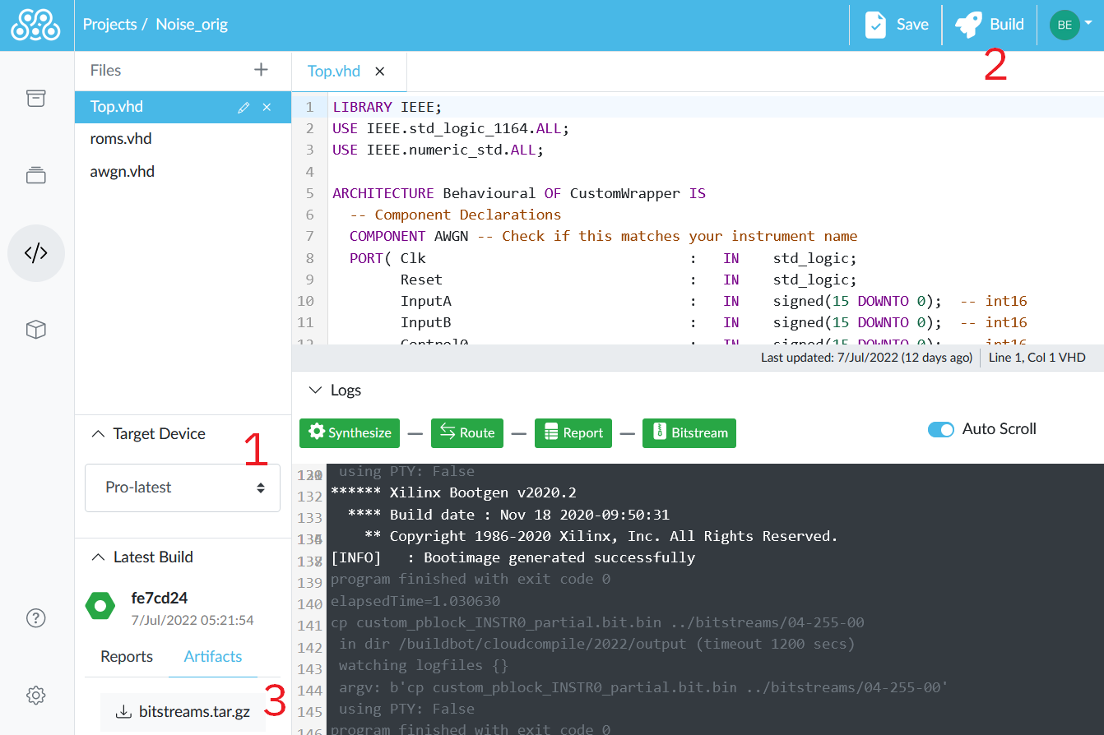The image size is (1104, 735).
Task: Open the cube package sidebar icon
Action: [35, 330]
